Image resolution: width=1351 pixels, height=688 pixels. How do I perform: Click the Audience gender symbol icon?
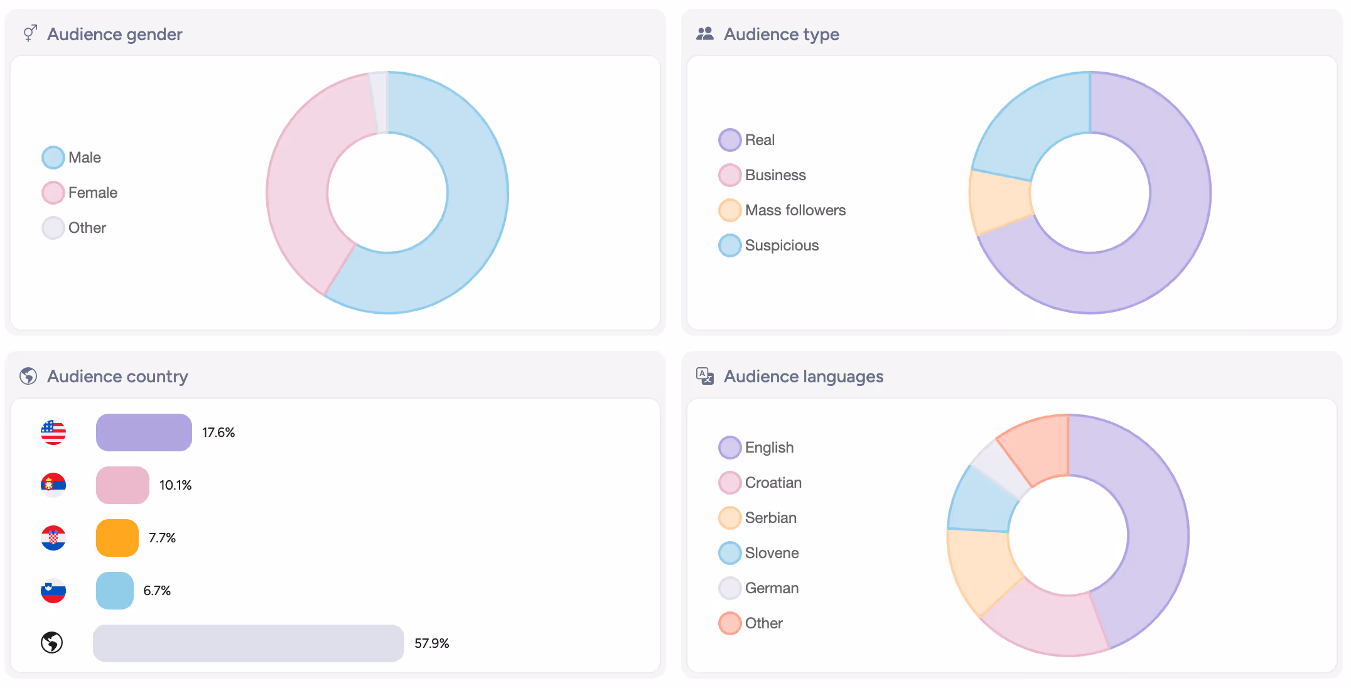30,33
